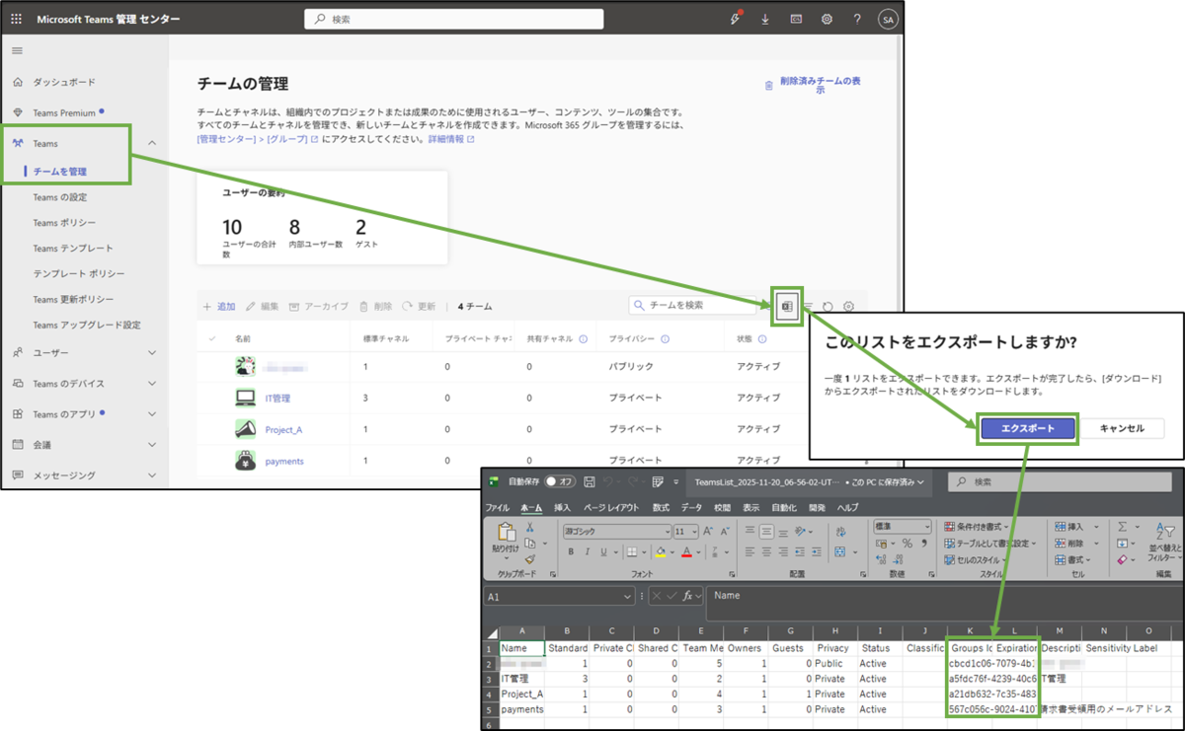This screenshot has height=731, width=1185.
Task: Open the font name dropdown 游ゴシック
Action: click(x=616, y=531)
